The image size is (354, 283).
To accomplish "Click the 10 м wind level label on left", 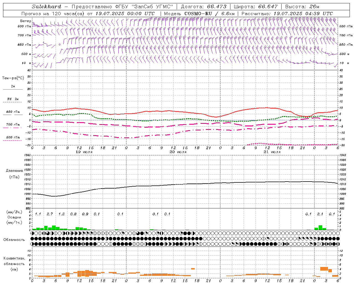I will pos(26,63).
